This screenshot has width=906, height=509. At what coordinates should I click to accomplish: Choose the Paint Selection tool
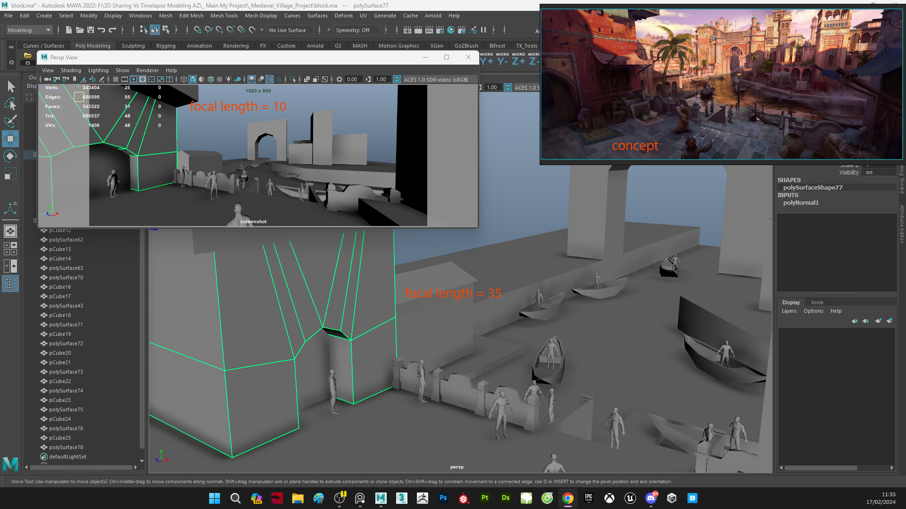coord(10,121)
